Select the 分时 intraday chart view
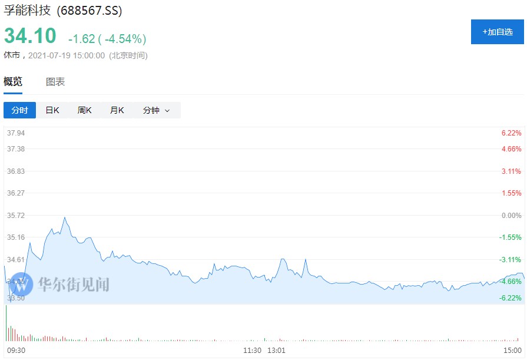This screenshot has height=360, width=527. click(19, 110)
